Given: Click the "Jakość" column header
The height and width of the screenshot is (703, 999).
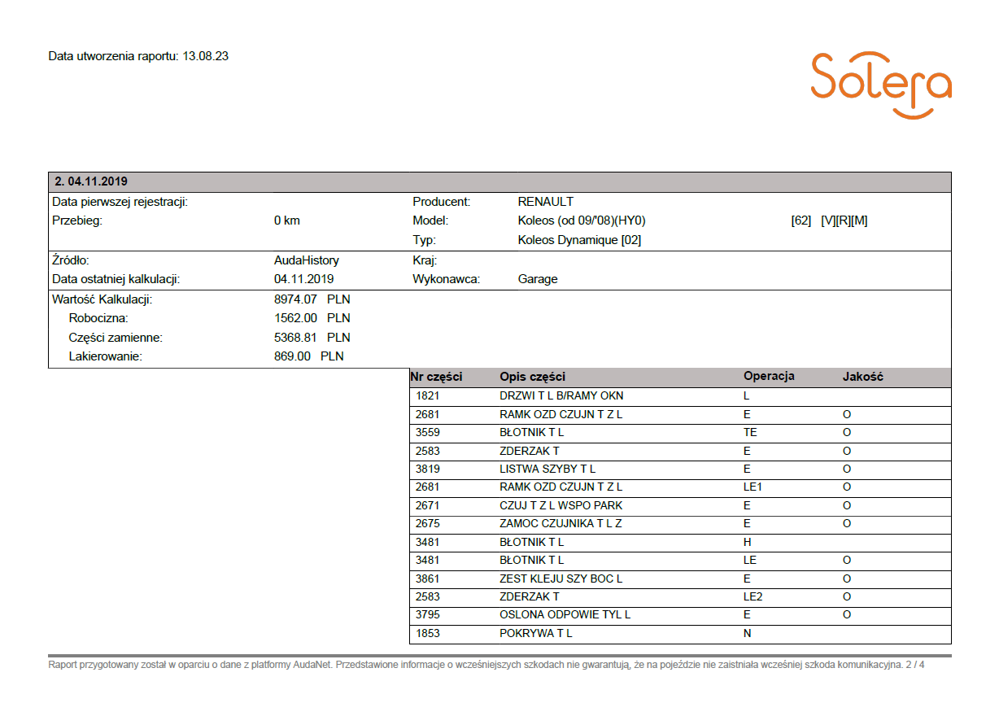Looking at the screenshot, I should pos(863,377).
